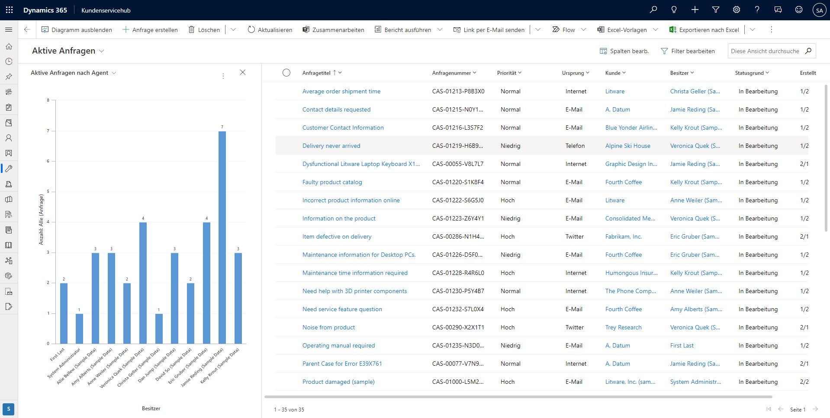830x418 pixels.
Task: Expand Flow dropdown chevron
Action: [583, 29]
